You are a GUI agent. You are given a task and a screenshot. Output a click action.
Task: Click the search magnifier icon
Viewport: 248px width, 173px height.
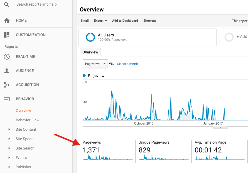[6, 4]
